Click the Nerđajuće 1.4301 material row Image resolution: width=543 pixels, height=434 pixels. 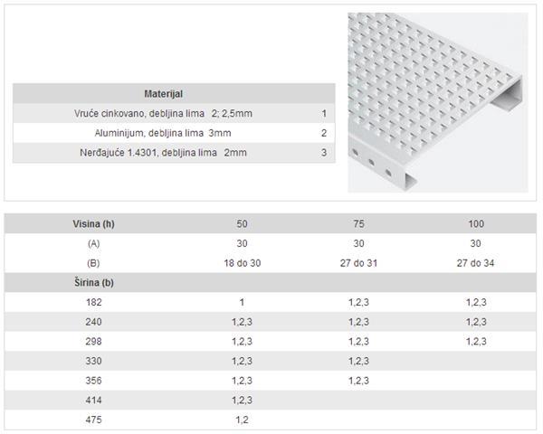174,153
